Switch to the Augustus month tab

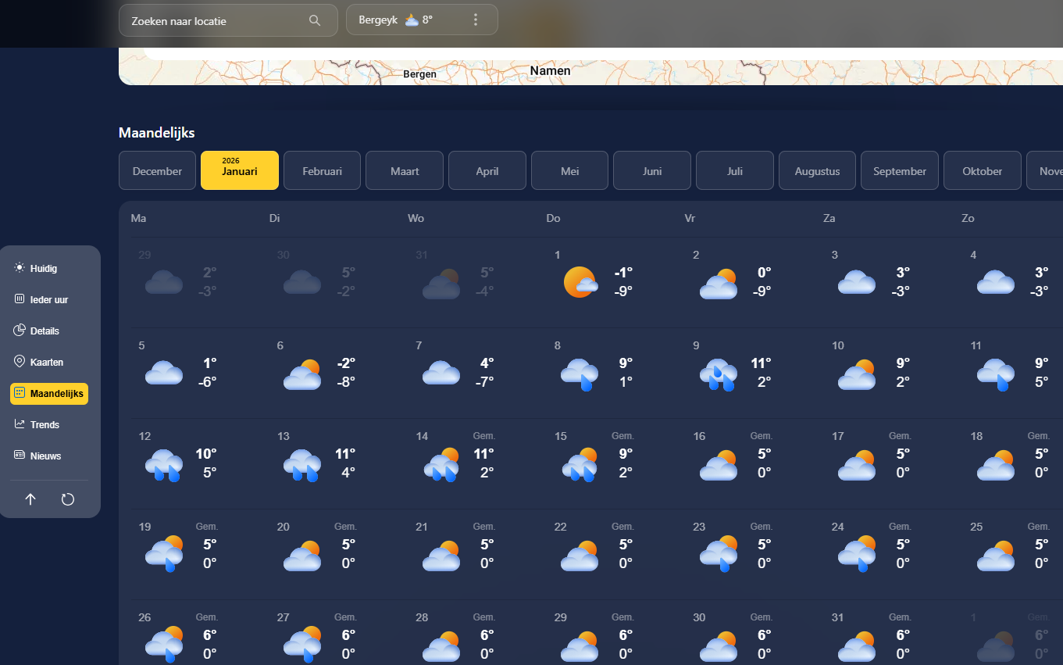pyautogui.click(x=818, y=171)
